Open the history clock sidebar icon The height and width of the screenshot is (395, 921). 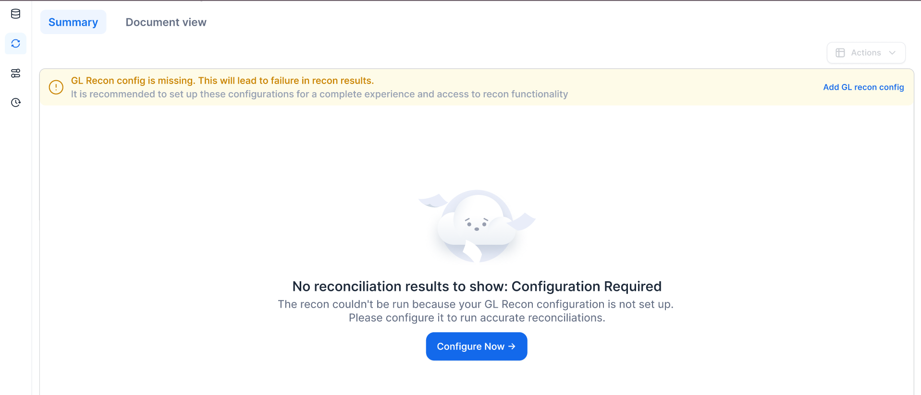pyautogui.click(x=15, y=102)
